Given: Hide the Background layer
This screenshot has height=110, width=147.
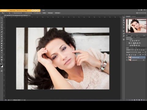Looking at the screenshot, I should pos(127,60).
